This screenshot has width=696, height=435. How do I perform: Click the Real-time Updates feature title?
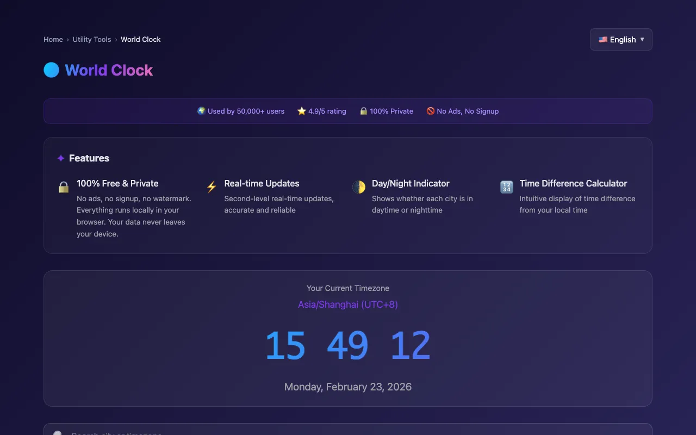(x=262, y=183)
